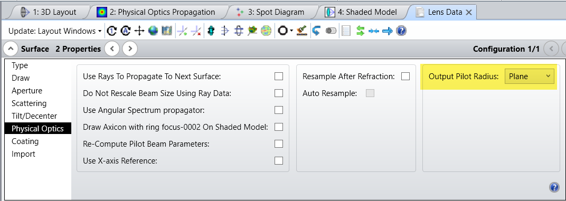Select the Coating properties category
This screenshot has height=201, width=566.
click(38, 141)
